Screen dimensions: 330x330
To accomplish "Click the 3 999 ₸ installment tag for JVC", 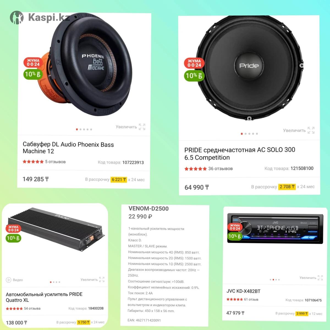I will coord(302,313).
